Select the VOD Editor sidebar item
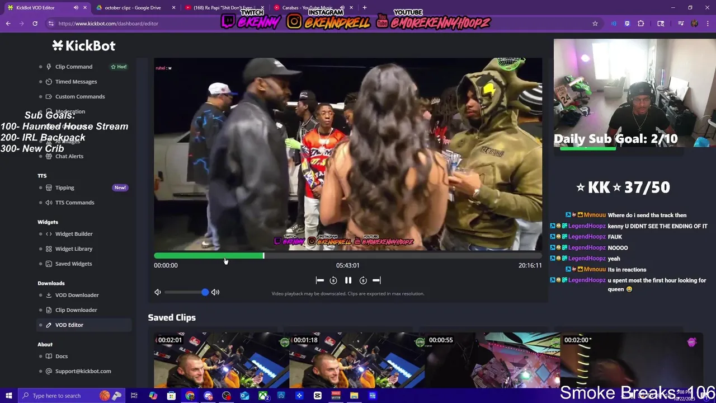The height and width of the screenshot is (403, 716). pyautogui.click(x=84, y=325)
